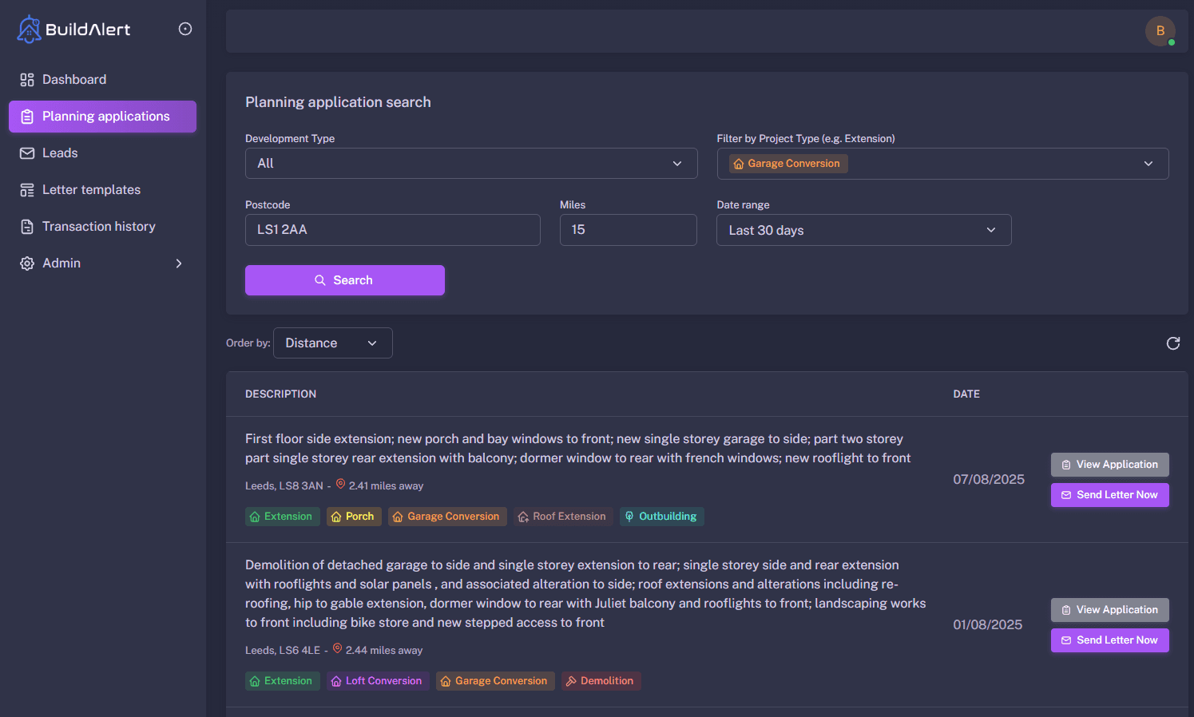Select Leads from the sidebar

[x=60, y=153]
